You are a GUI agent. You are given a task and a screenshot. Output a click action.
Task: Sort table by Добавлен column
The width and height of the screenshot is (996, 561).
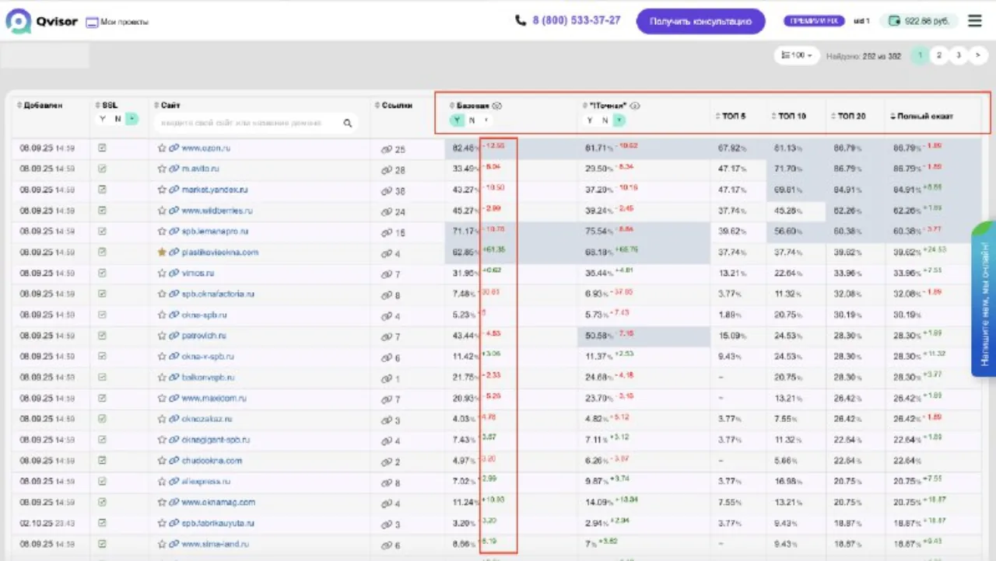pyautogui.click(x=40, y=105)
